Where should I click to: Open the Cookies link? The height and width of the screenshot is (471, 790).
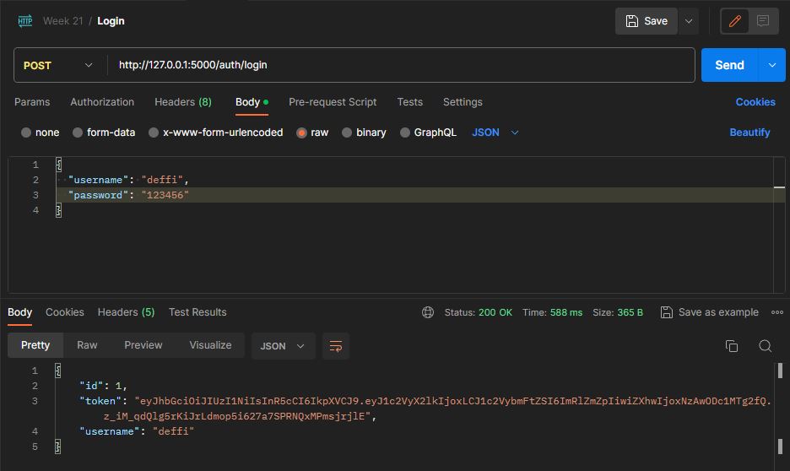[755, 102]
